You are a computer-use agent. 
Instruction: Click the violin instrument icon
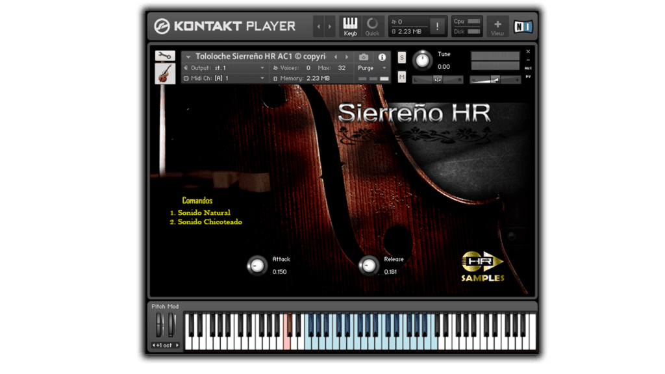pyautogui.click(x=165, y=73)
